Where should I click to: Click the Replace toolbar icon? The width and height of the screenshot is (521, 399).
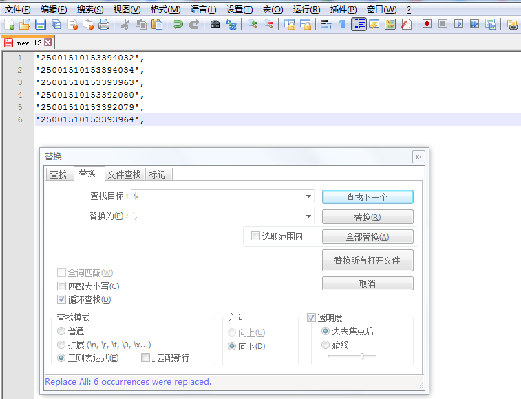pos(231,24)
